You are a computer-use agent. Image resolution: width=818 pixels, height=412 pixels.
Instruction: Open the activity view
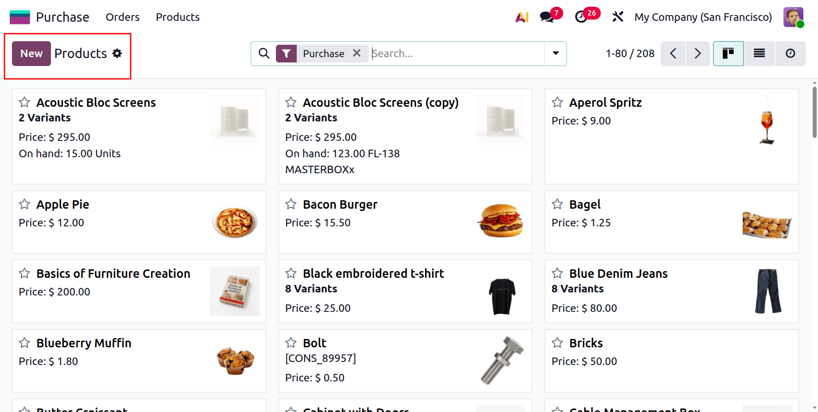(791, 53)
